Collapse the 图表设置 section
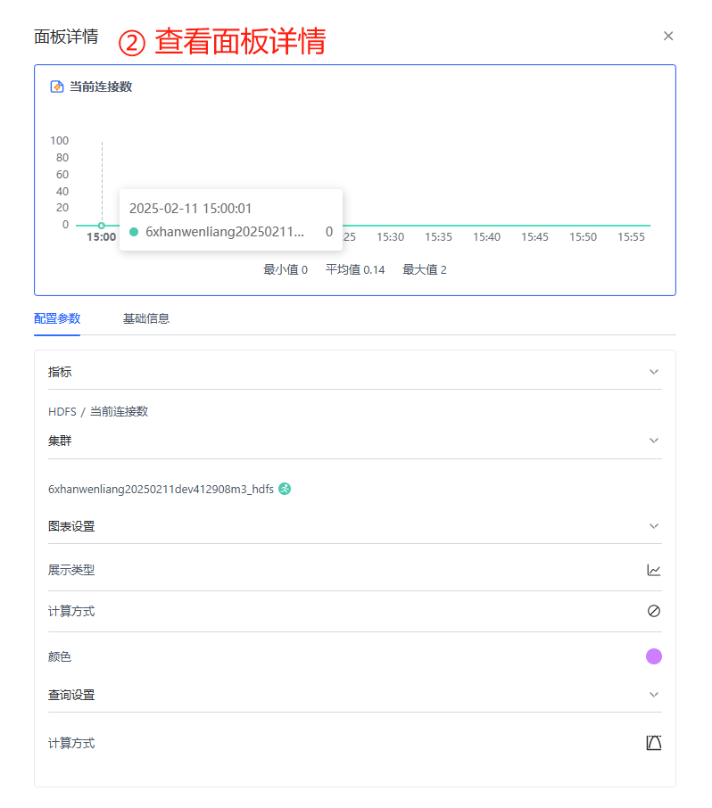The image size is (712, 808). tap(654, 526)
